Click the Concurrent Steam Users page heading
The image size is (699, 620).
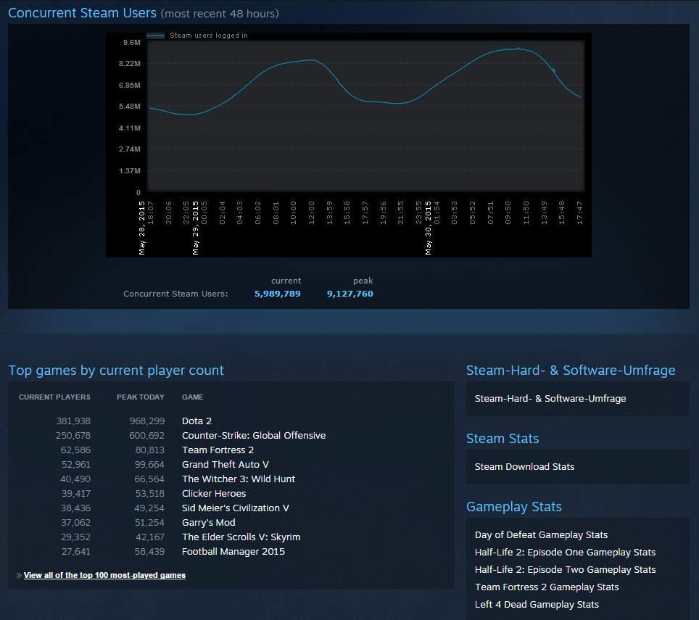pos(83,13)
